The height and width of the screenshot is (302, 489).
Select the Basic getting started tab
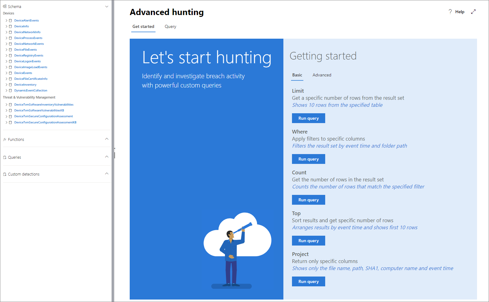tap(297, 75)
